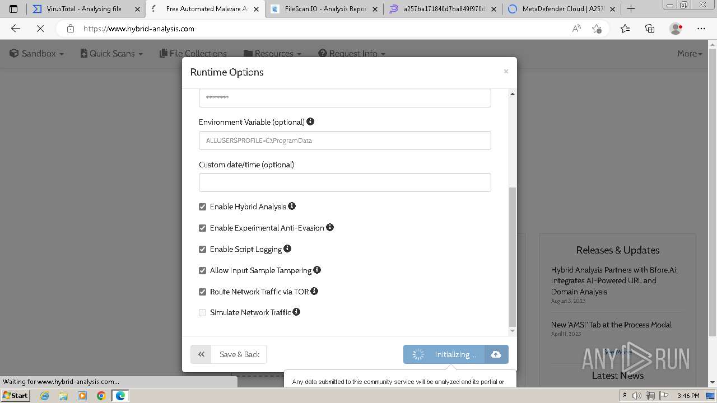
Task: Click the browser Back arrow
Action: (x=16, y=29)
